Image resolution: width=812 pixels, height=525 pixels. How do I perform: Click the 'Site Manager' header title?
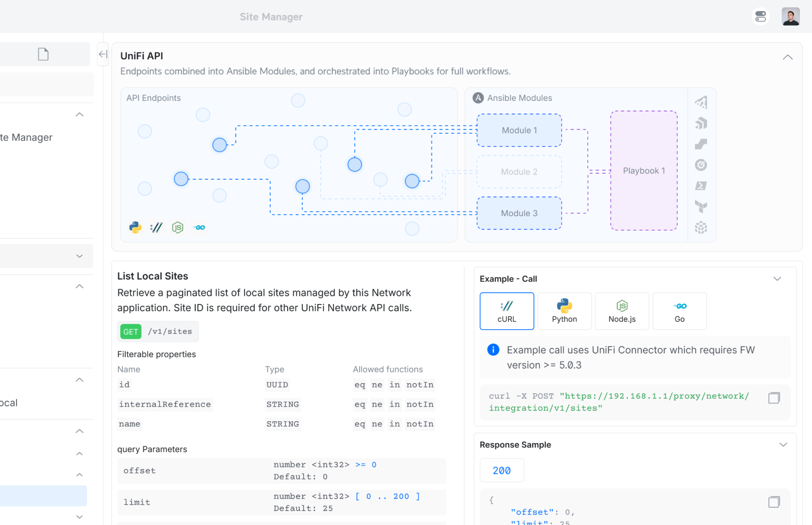click(x=271, y=17)
